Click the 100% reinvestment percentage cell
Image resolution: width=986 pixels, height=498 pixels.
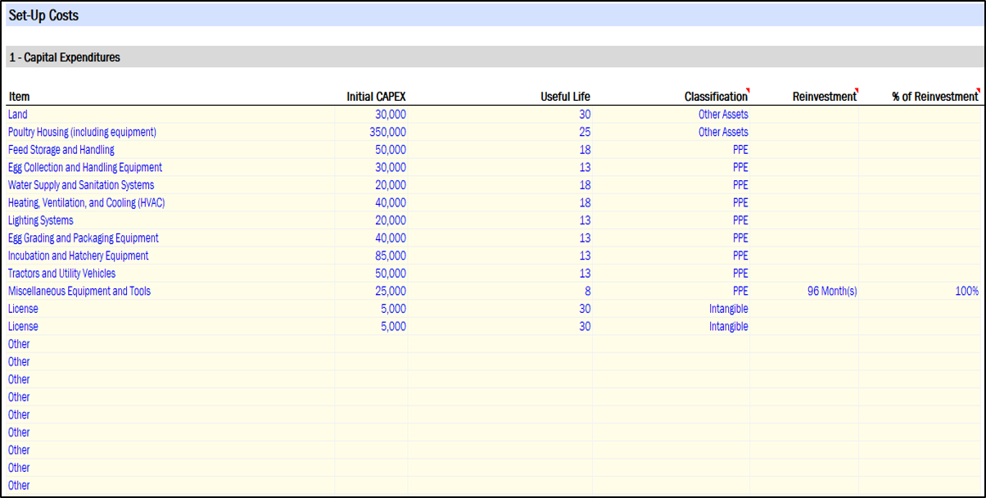click(x=920, y=291)
